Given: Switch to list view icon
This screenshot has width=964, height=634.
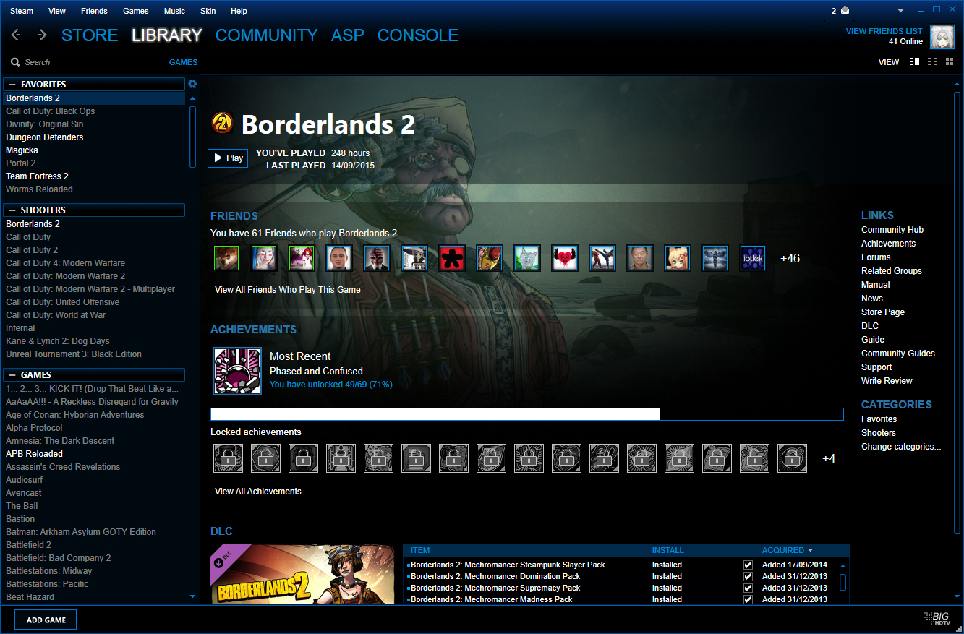Looking at the screenshot, I should pyautogui.click(x=932, y=62).
